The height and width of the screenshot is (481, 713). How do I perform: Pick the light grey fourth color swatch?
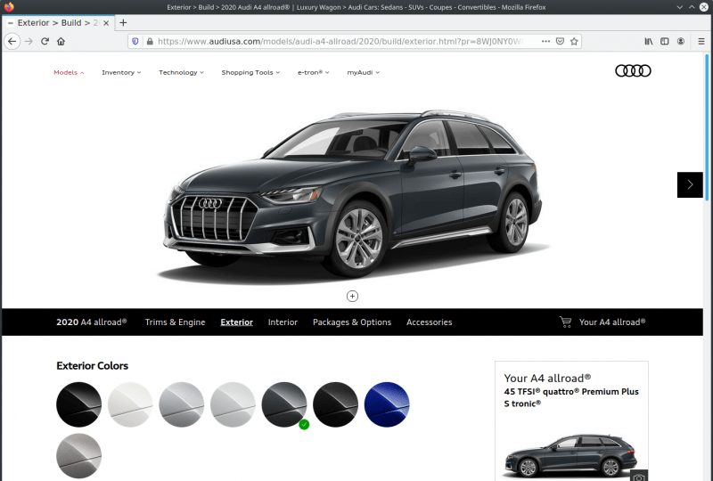(x=233, y=404)
